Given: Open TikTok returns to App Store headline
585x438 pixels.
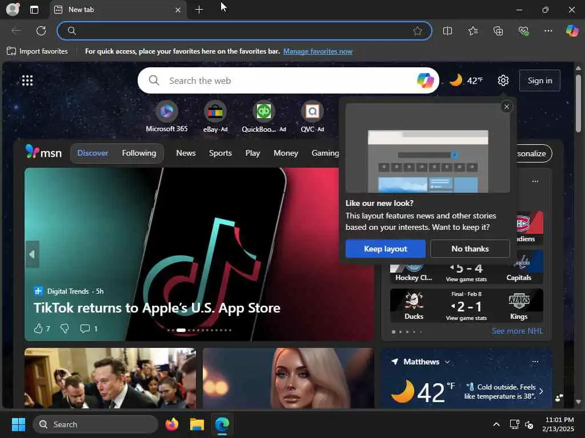Looking at the screenshot, I should click(x=157, y=308).
